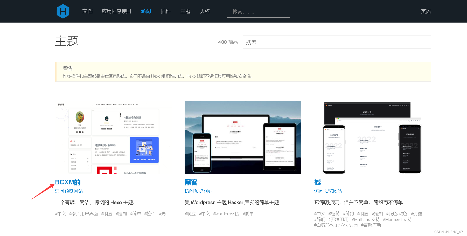This screenshot has width=467, height=236.
Task: Select the #百度/Google Analytics tag
Action: click(336, 225)
